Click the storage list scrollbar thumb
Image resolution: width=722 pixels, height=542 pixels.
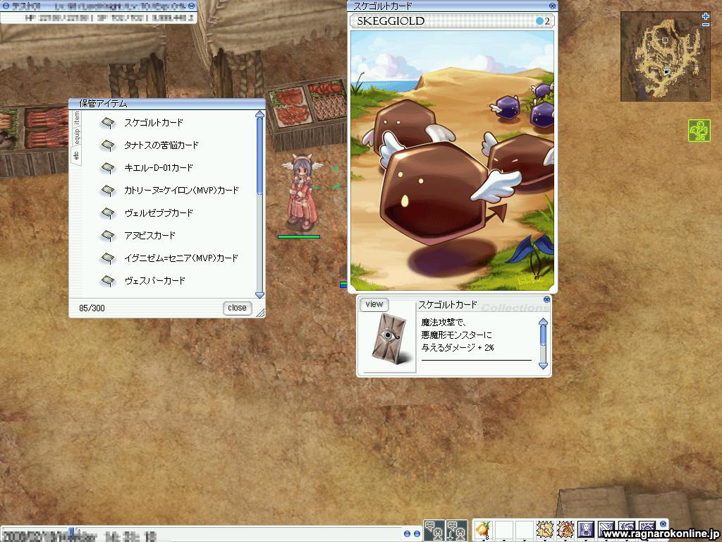[259, 156]
